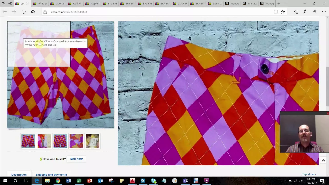329x185 pixels.
Task: Open the Description tab
Action: click(19, 175)
